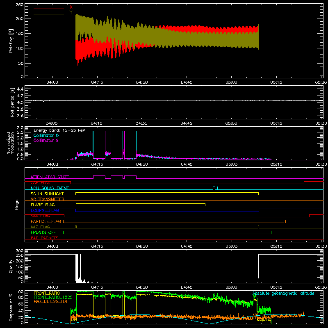Click 05:15 time label under Quality plot

(x=276, y=287)
